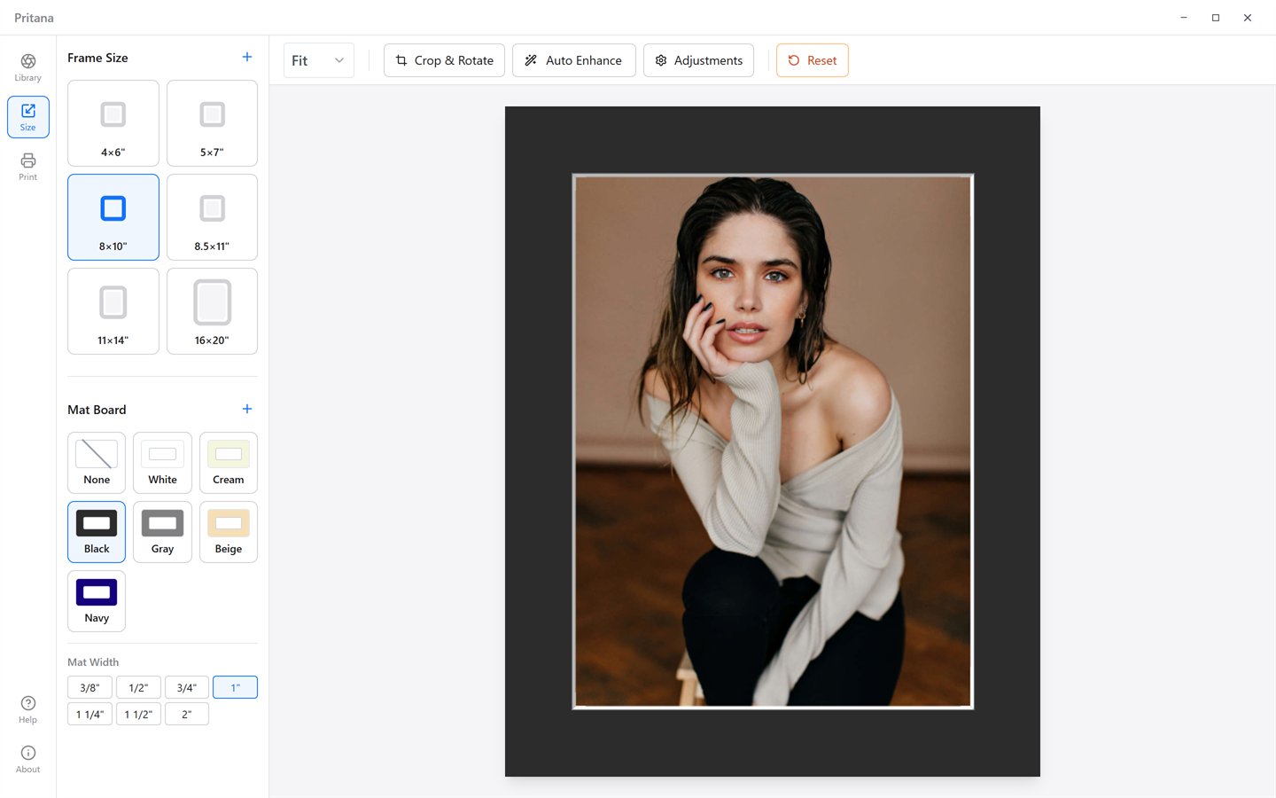The height and width of the screenshot is (798, 1276).
Task: Open the Crop & Rotate tool
Action: point(444,60)
